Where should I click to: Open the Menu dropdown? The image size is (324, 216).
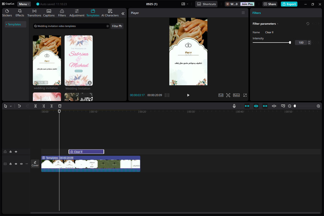pyautogui.click(x=24, y=4)
